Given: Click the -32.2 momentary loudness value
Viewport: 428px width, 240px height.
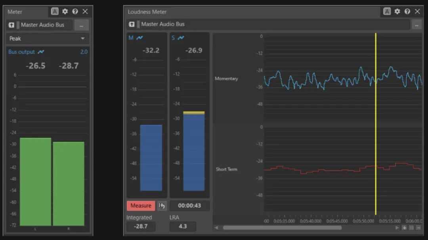Looking at the screenshot, I should (x=151, y=50).
